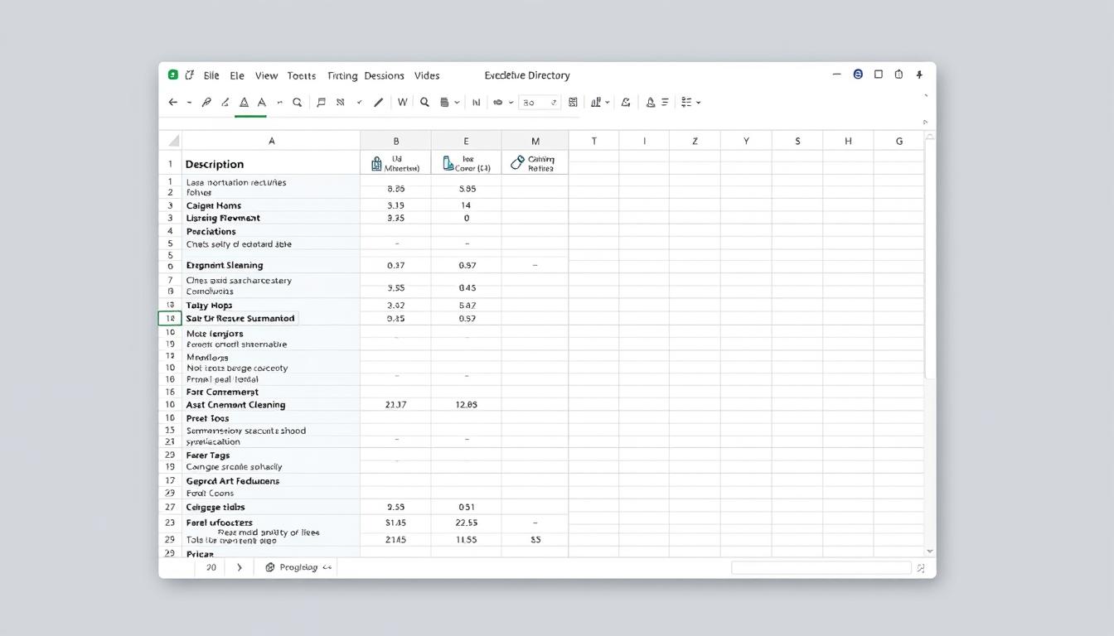Click the bullet list icon
Viewport: 1114px width, 636px height.
[686, 103]
